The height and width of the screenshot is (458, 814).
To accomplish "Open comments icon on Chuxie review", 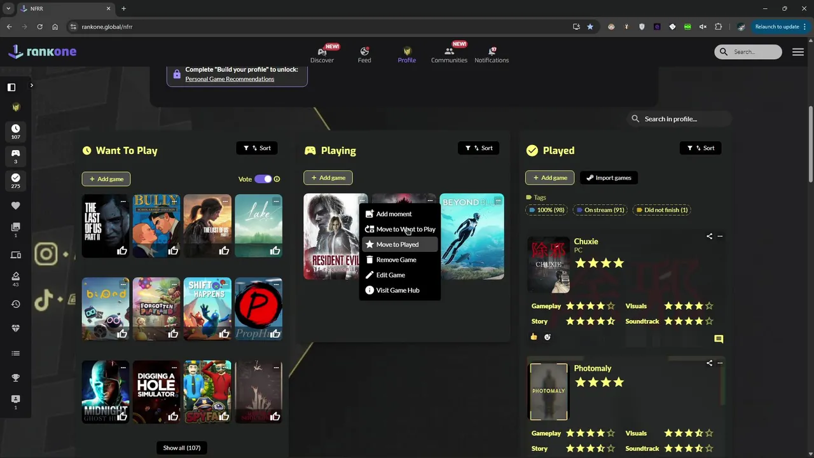I will point(719,339).
